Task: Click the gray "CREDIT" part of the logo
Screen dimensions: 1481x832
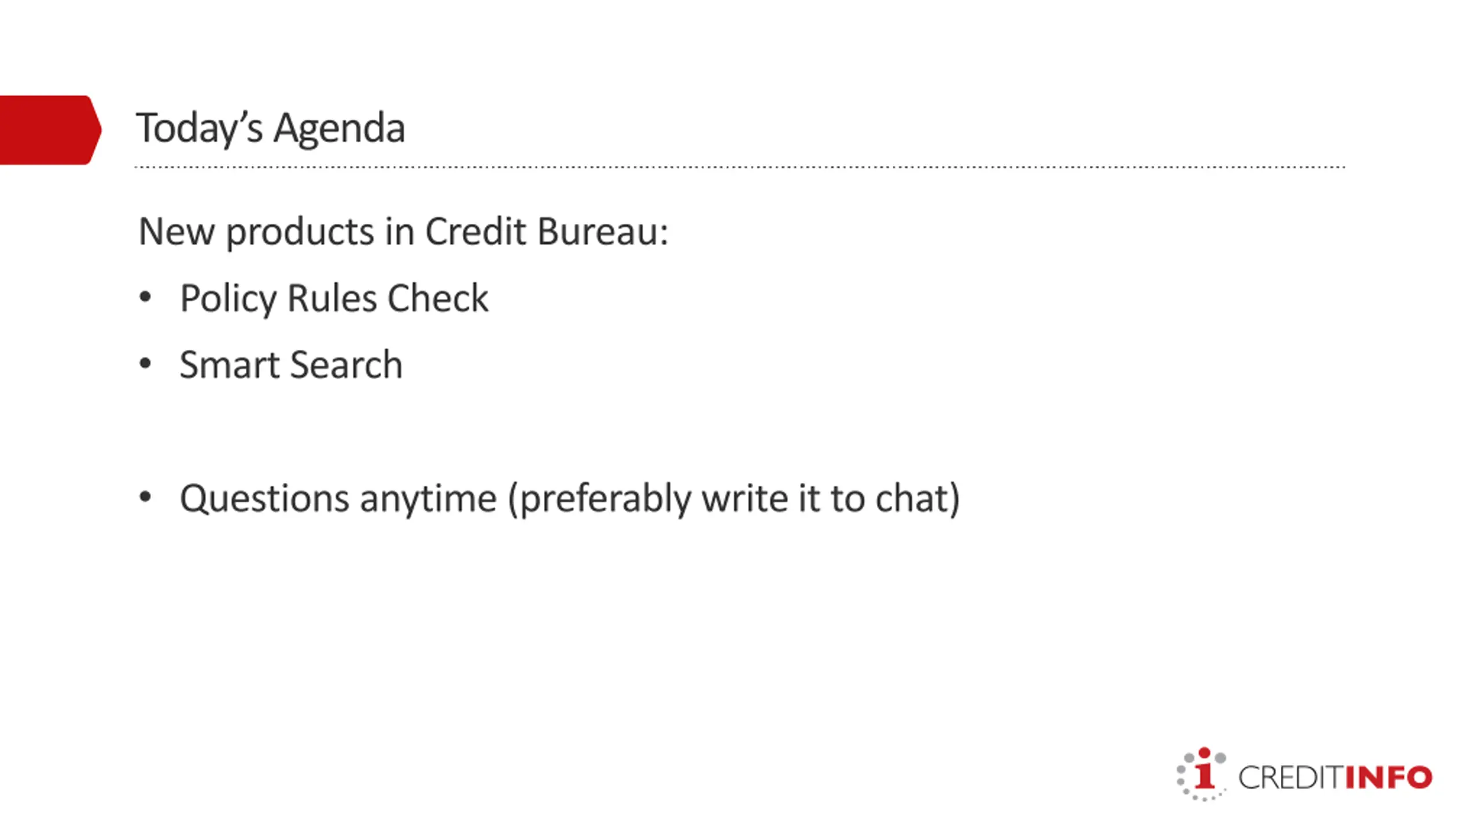Action: [1291, 778]
